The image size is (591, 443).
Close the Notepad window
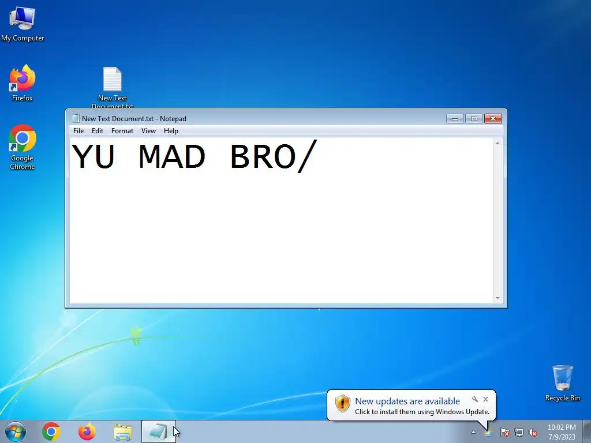click(493, 119)
